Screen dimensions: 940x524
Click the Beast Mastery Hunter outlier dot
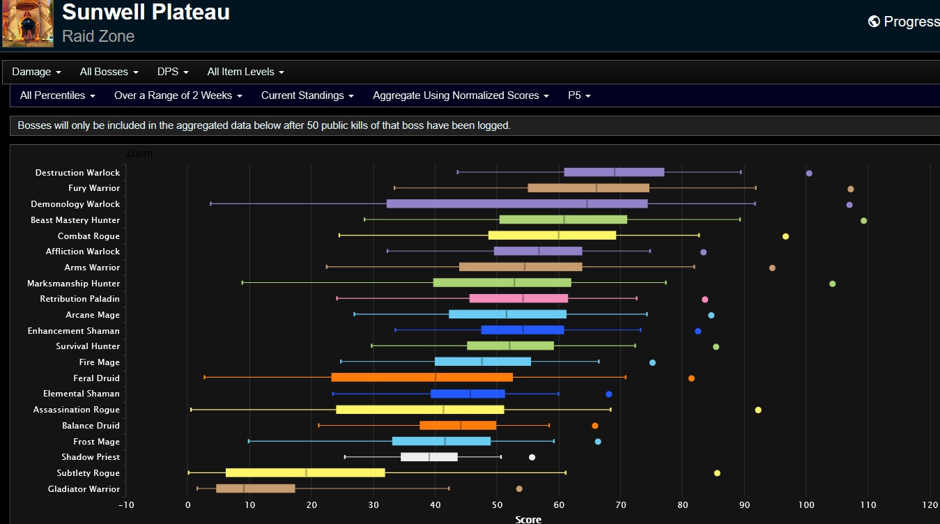click(864, 220)
